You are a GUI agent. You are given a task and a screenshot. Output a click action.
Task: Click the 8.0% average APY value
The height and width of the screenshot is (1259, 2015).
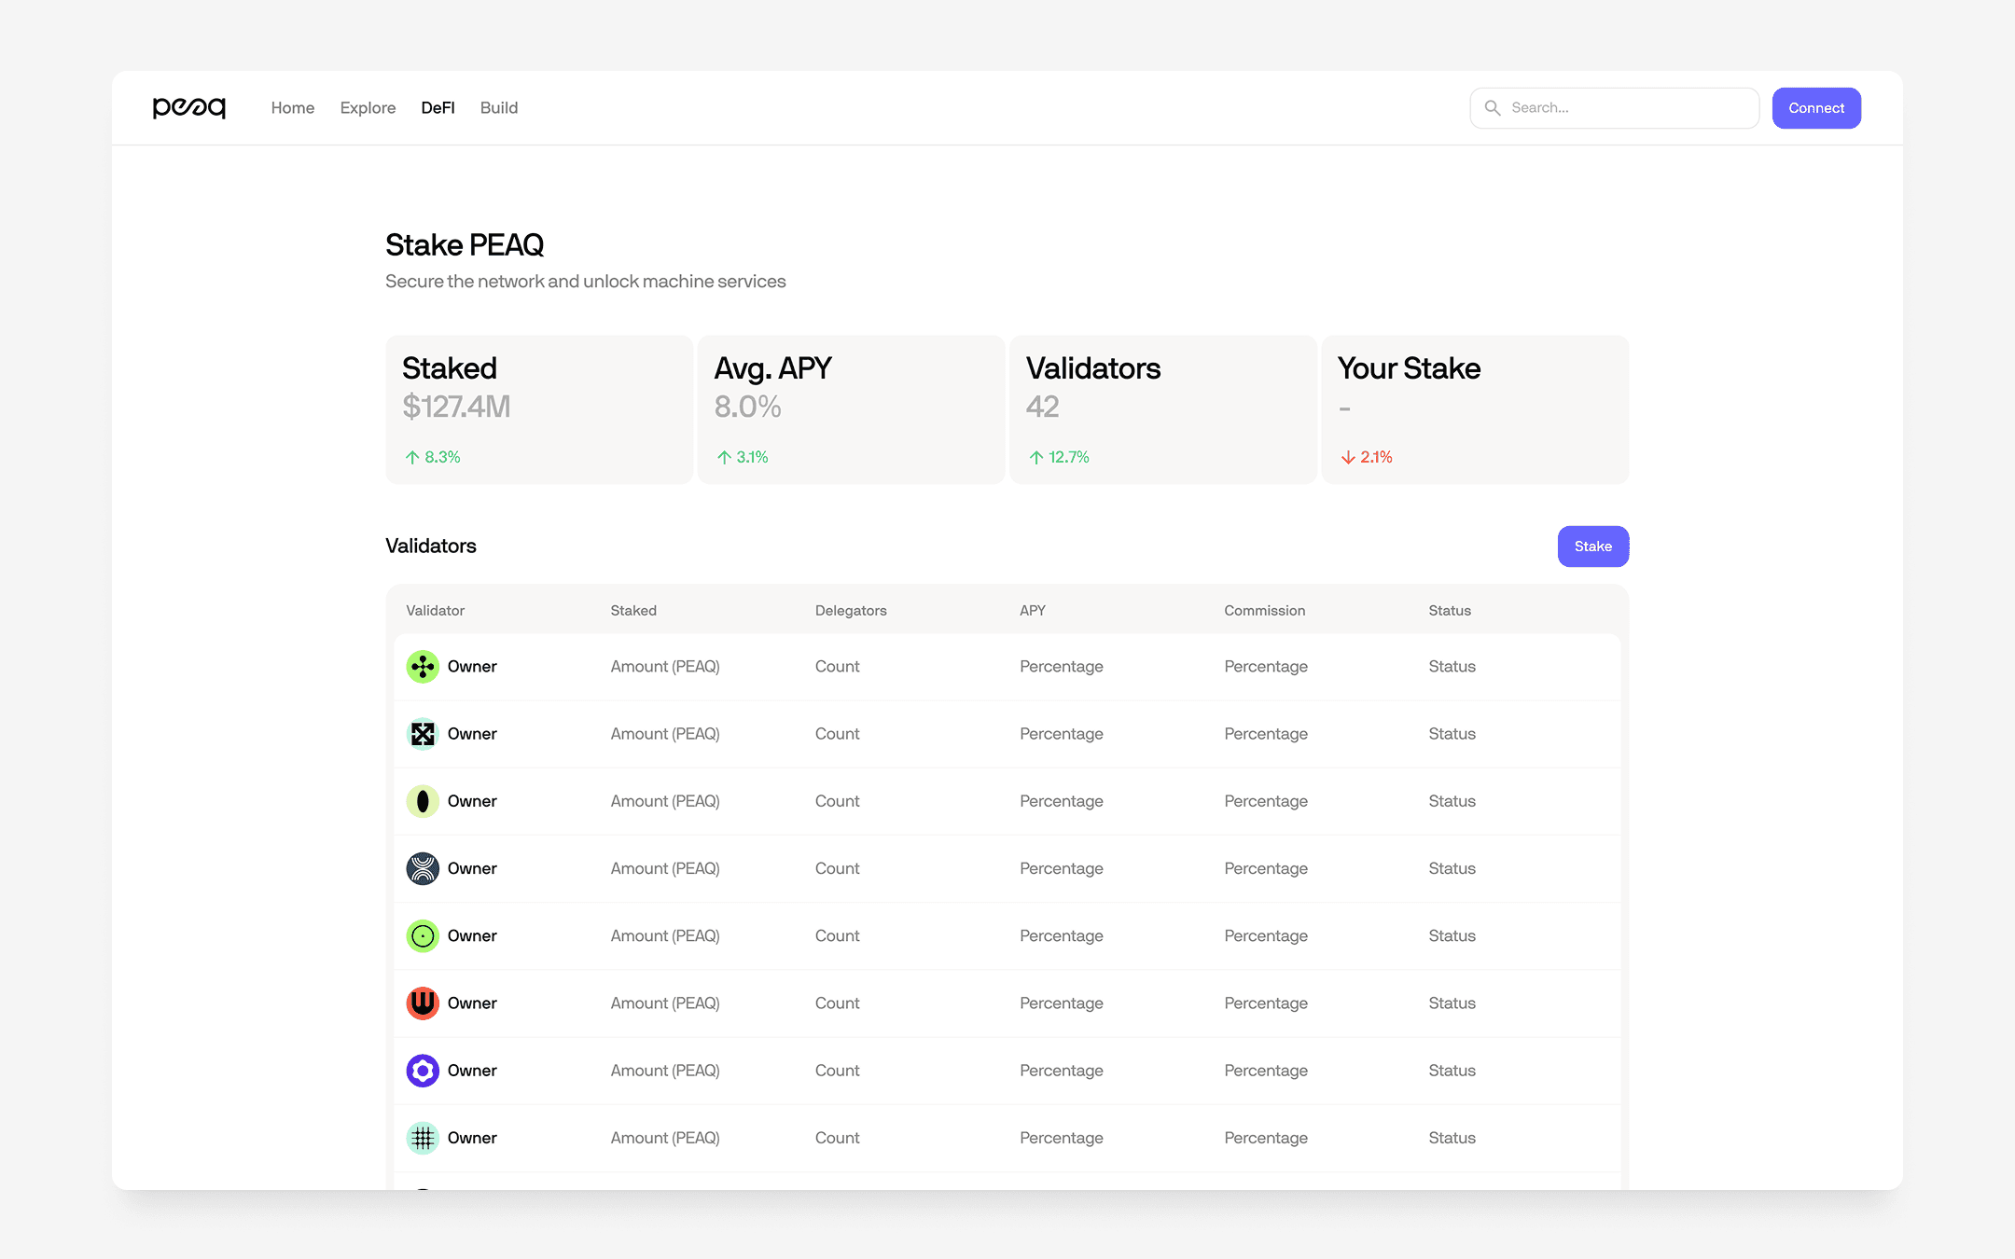(747, 407)
